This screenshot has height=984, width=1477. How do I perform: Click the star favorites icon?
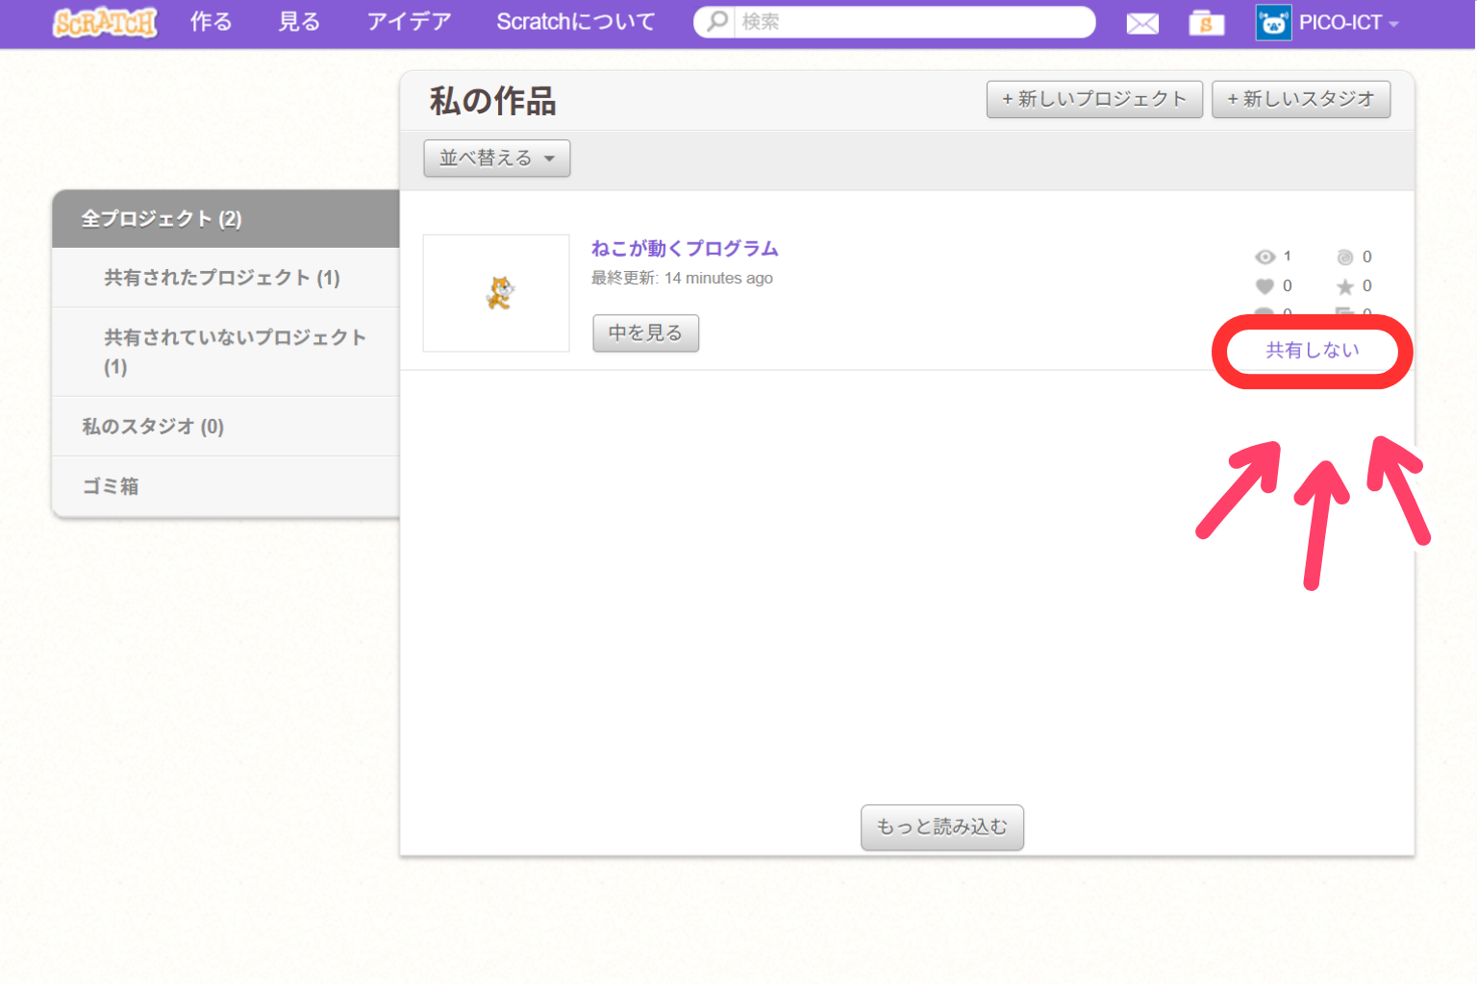[1346, 285]
